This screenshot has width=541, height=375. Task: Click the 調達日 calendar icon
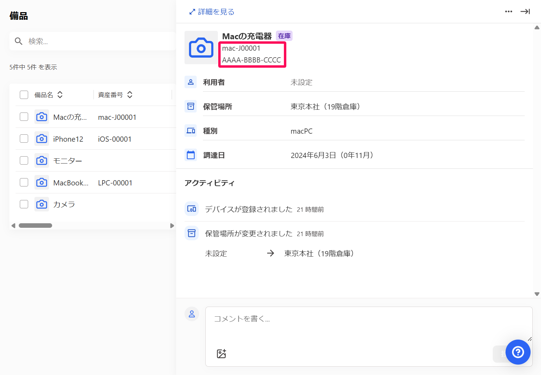coord(191,155)
